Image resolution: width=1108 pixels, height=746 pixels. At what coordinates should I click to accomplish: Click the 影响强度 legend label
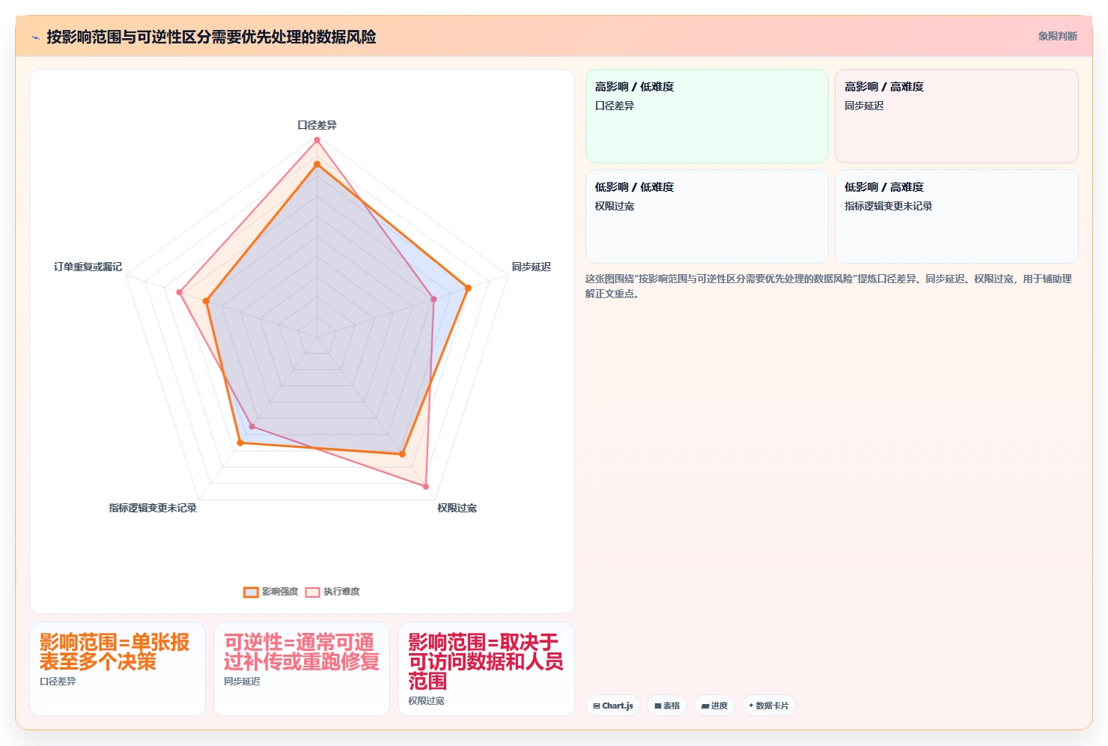pyautogui.click(x=280, y=592)
